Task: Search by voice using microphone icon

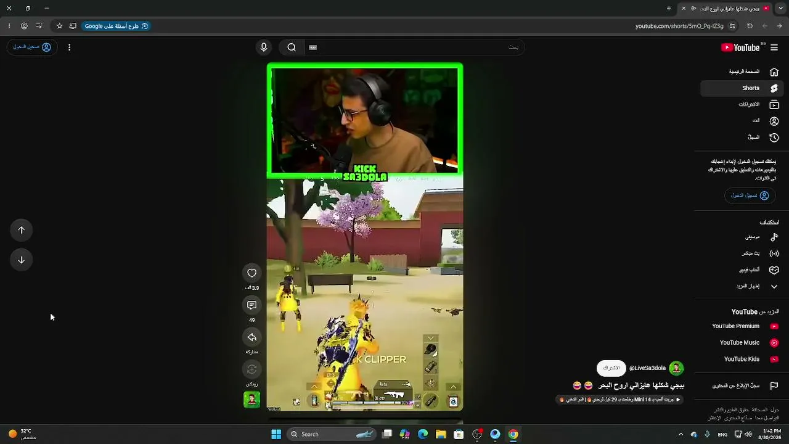Action: coord(264,47)
